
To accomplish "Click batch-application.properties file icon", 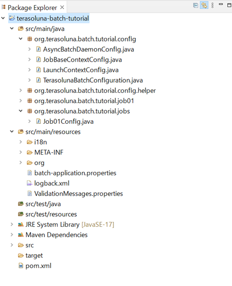I will point(29,173).
